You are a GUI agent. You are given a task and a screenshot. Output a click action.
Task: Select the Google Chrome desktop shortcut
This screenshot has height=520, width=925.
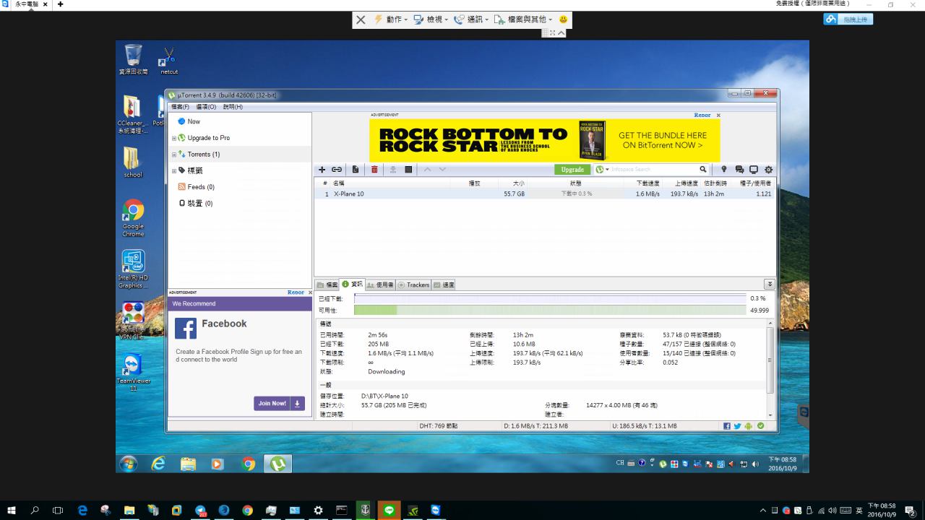[x=133, y=218]
